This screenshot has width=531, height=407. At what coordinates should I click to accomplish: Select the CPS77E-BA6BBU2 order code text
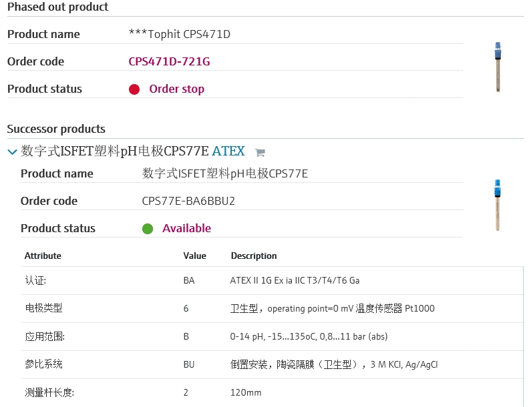(188, 201)
